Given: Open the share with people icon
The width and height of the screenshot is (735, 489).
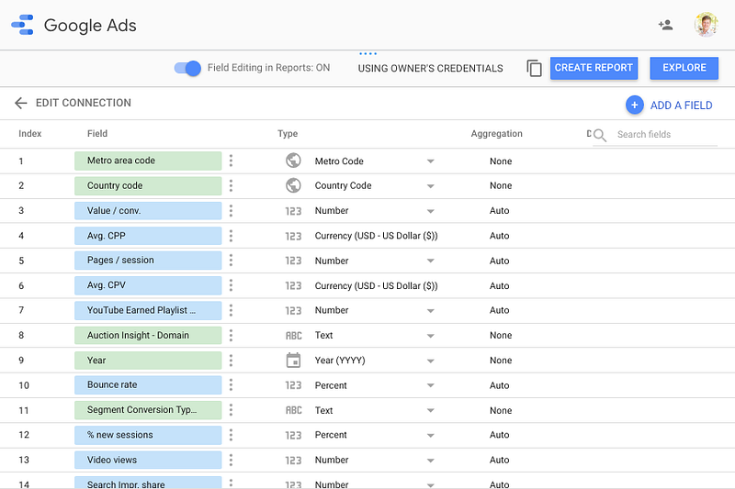Looking at the screenshot, I should coord(665,25).
